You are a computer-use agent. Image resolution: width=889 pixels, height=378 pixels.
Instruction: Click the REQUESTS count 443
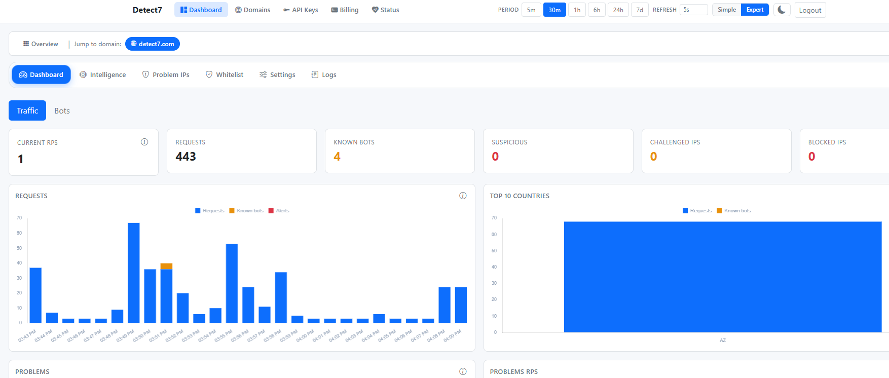click(x=186, y=157)
